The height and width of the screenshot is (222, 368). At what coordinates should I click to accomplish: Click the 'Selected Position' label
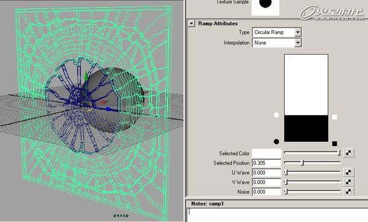pyautogui.click(x=231, y=163)
